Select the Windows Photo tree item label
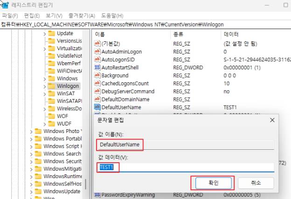The image size is (291, 199). [62, 131]
